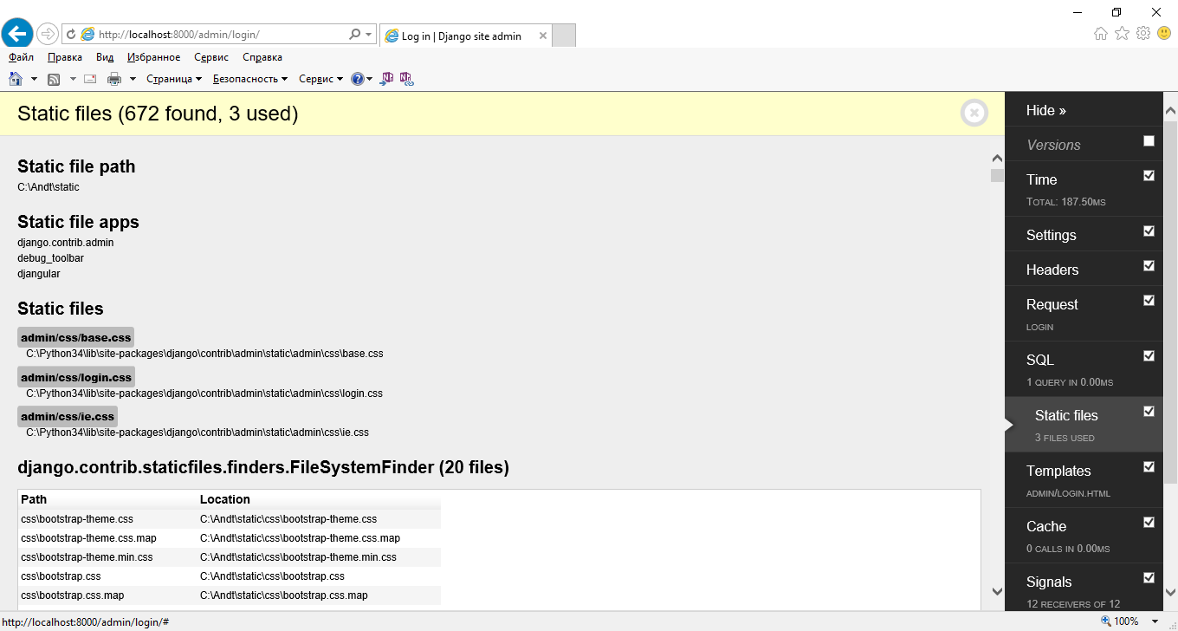Open browser Tools gear icon

[1143, 33]
